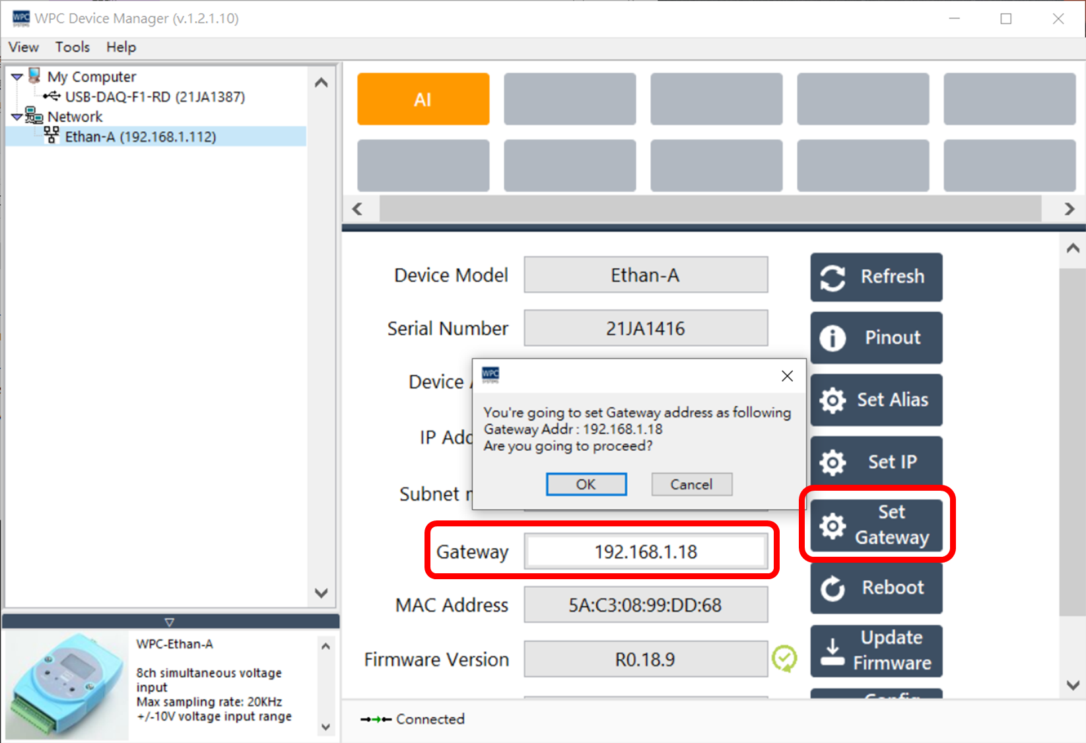Collapse the My Computer tree node

(17, 77)
